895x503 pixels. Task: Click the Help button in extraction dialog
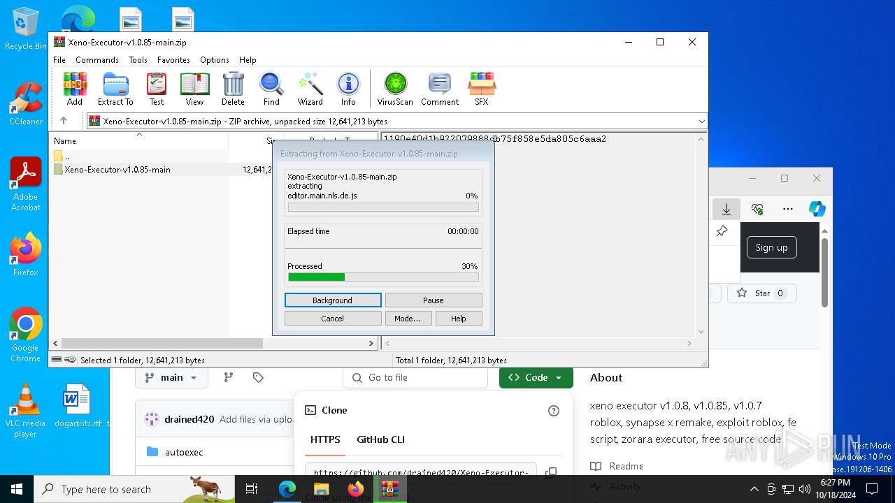pos(459,318)
